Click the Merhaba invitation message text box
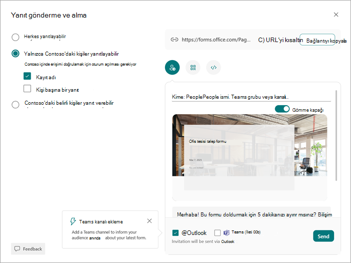The height and width of the screenshot is (263, 351). (251, 212)
